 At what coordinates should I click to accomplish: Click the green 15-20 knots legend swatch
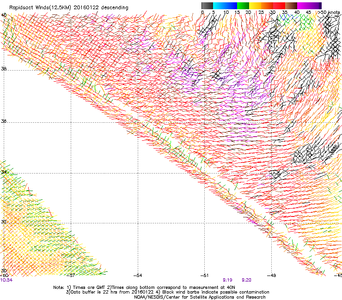tap(243, 6)
